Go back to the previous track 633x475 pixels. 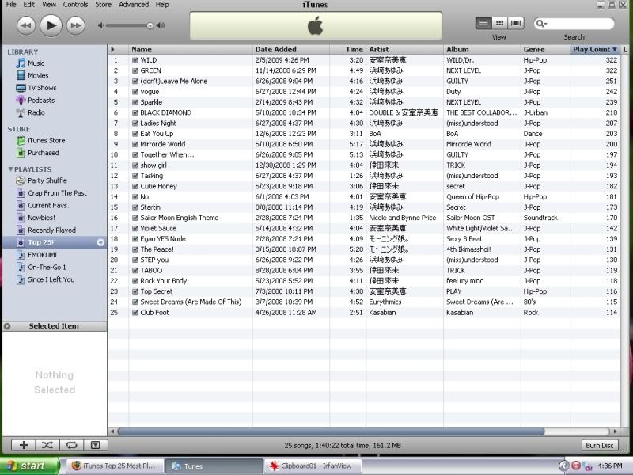click(x=25, y=25)
